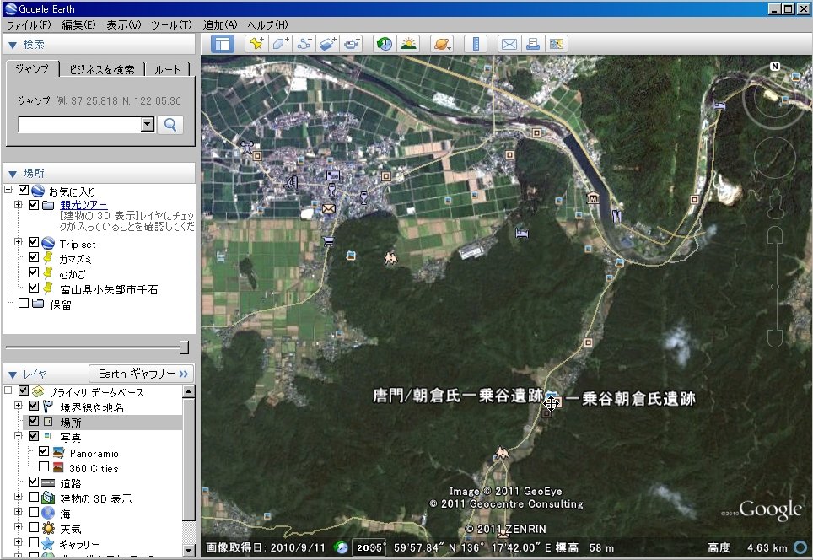Check the 保留 folder checkbox
This screenshot has width=813, height=560.
(24, 304)
